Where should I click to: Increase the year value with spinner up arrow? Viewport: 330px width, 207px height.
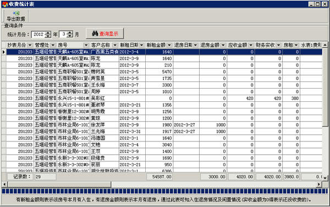point(48,32)
